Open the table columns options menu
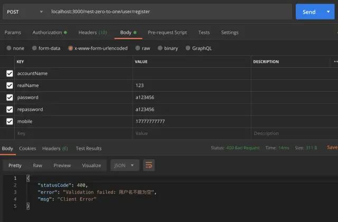The image size is (338, 222). pos(336,62)
